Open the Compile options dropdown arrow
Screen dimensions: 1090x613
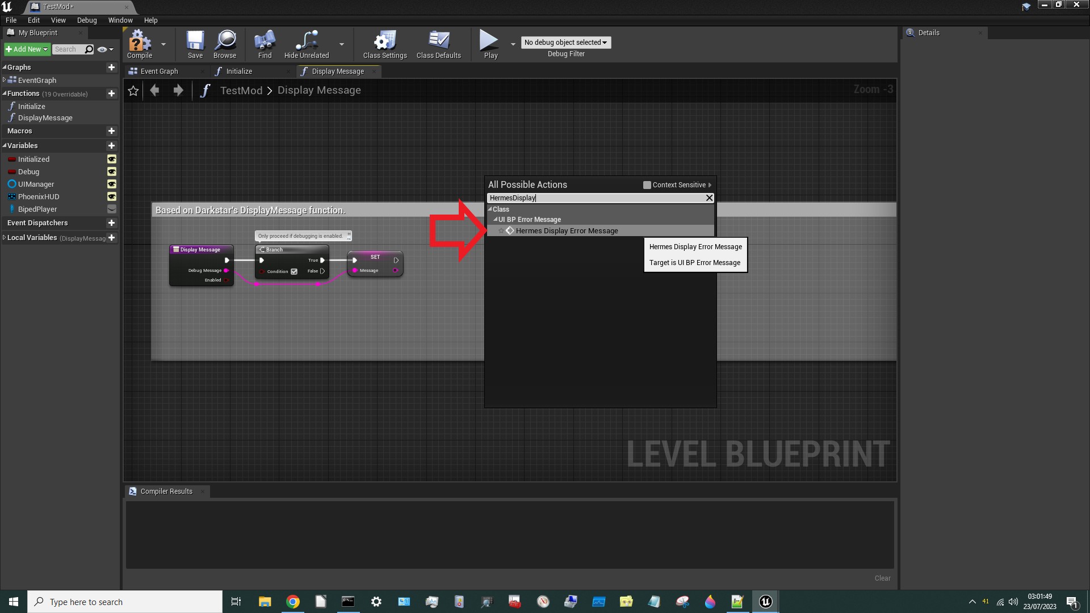163,44
